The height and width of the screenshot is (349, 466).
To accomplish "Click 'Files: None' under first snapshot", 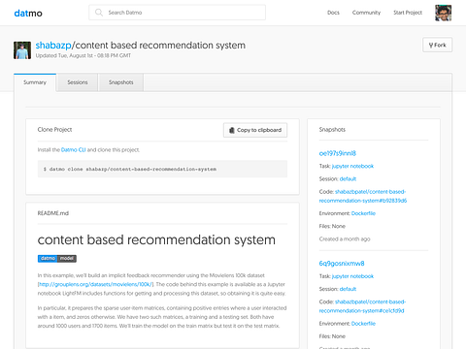I will [332, 226].
